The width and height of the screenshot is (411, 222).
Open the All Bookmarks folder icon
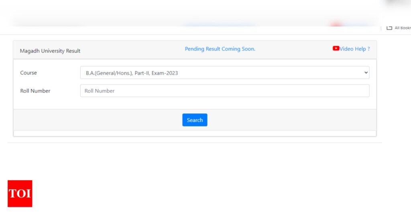click(389, 28)
